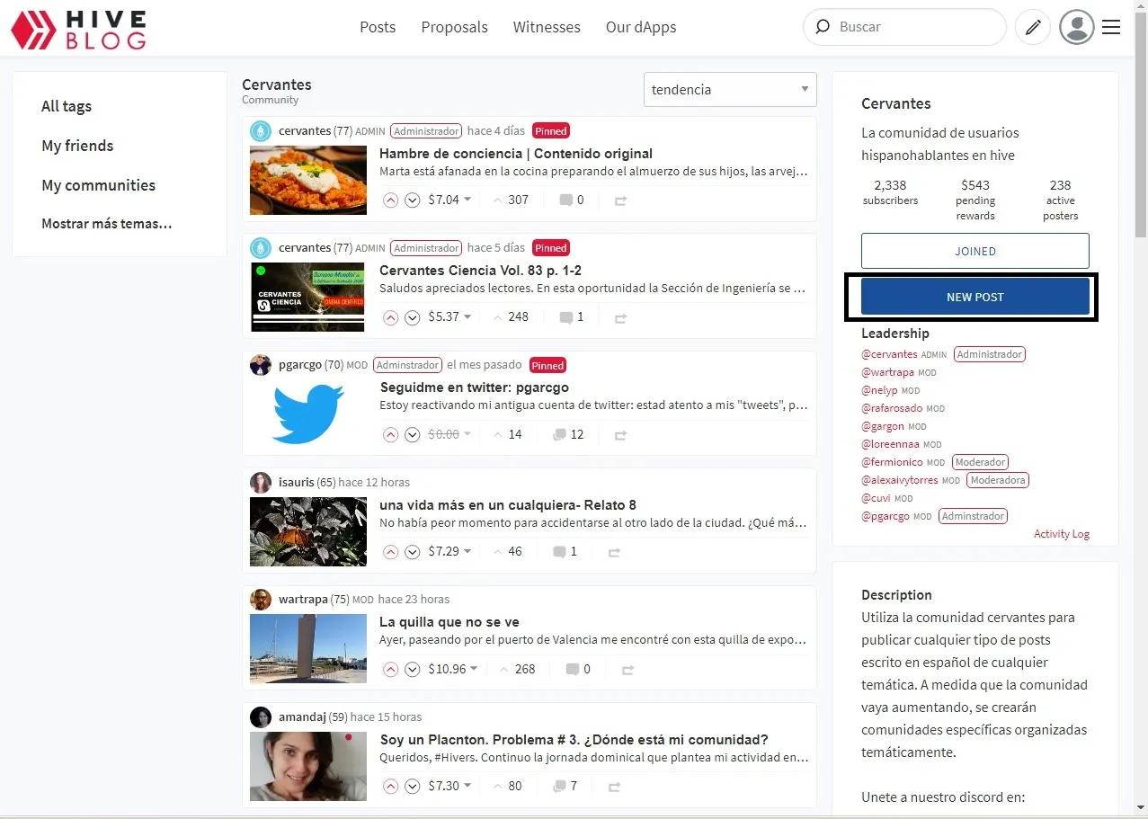Screen dimensions: 1148x819
Task: Click the JOINED button
Action: tap(975, 251)
